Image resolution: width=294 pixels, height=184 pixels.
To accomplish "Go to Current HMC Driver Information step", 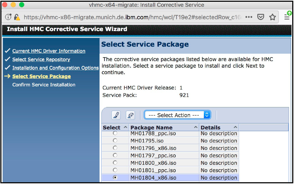I will tap(49, 51).
